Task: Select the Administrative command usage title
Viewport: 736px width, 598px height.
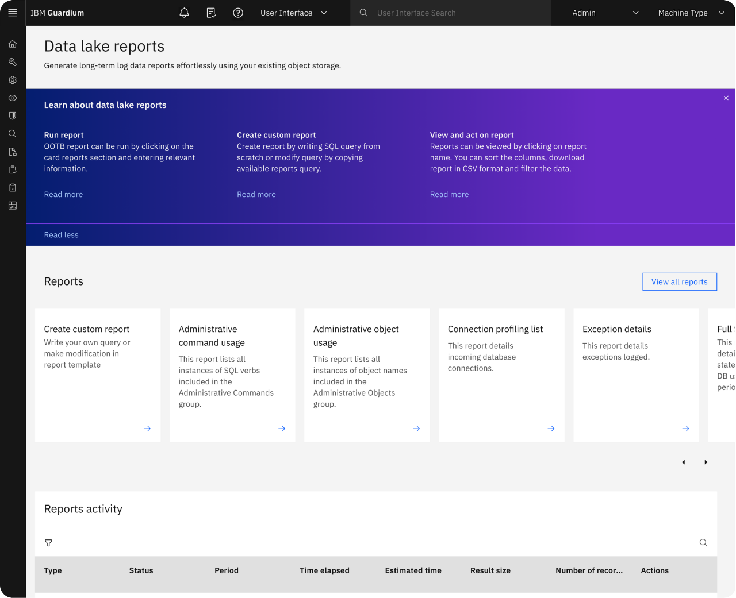Action: click(212, 336)
